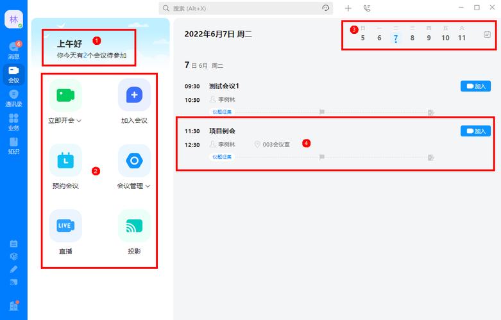Click the phone call icon in top bar

coord(367,8)
